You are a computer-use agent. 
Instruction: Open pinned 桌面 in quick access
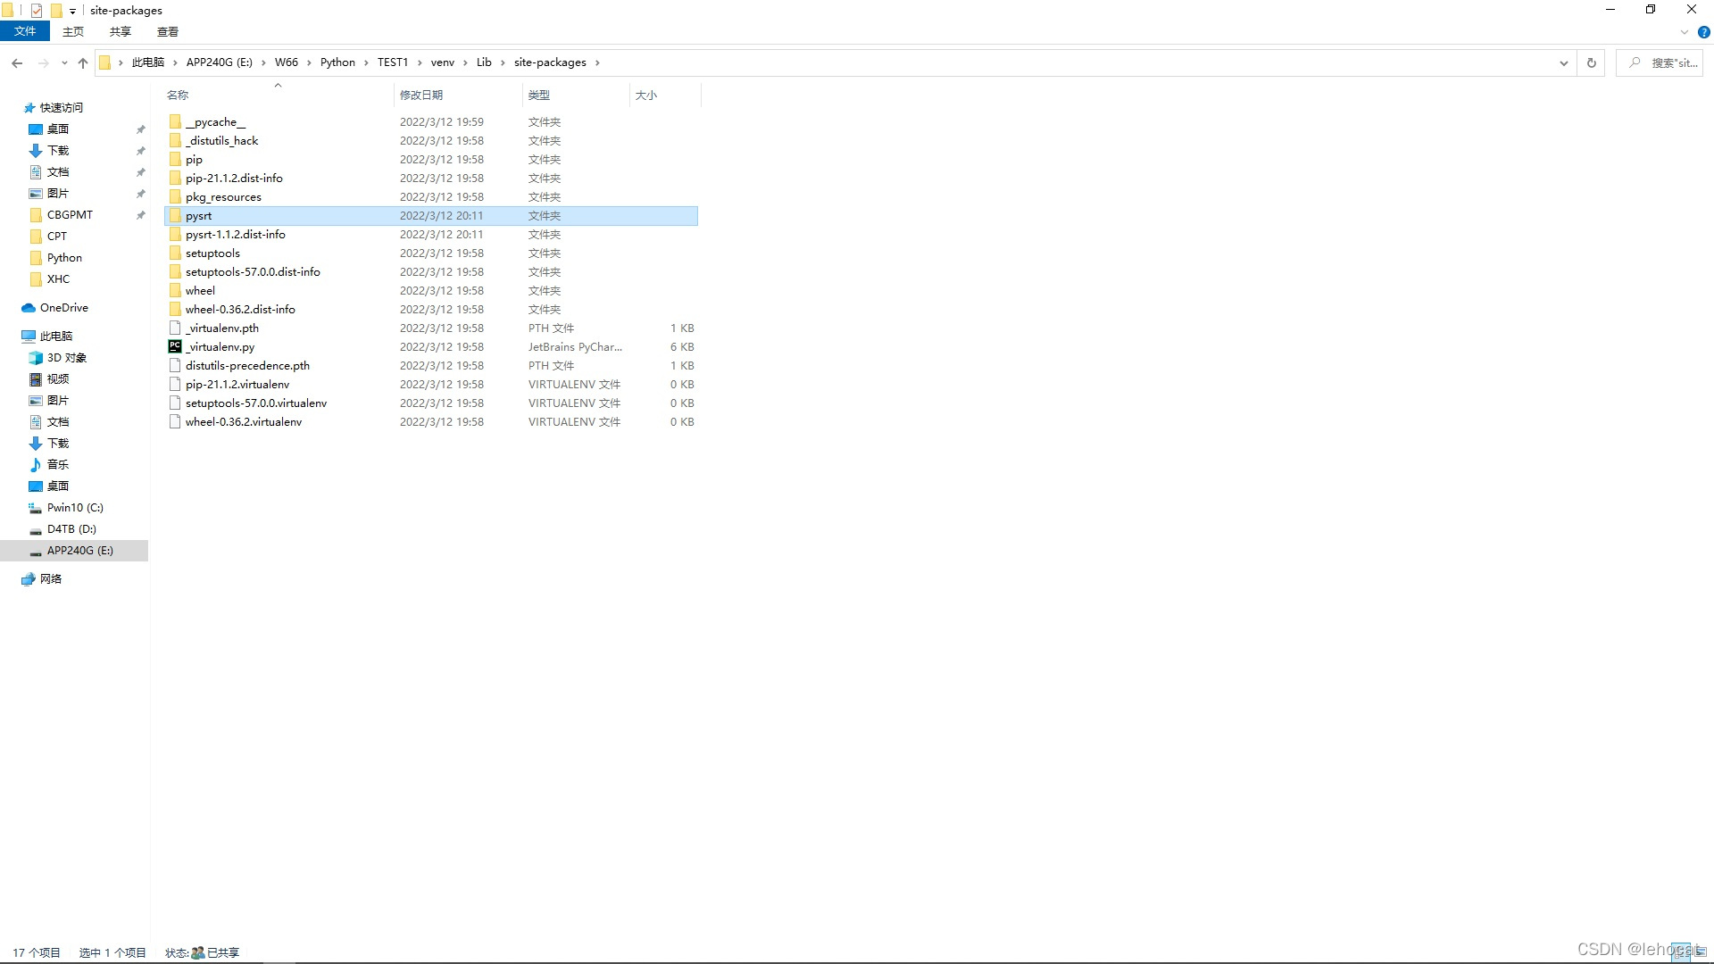tap(58, 129)
